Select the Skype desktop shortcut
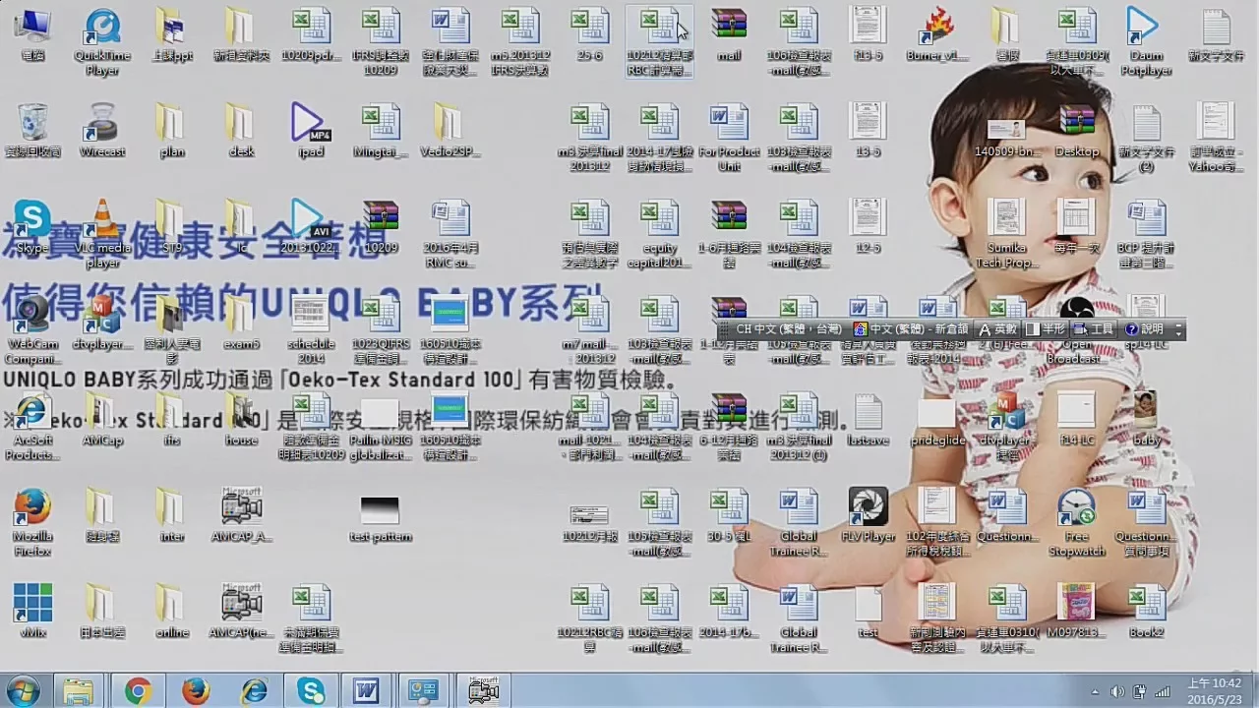Viewport: 1259px width, 708px height. pos(32,225)
